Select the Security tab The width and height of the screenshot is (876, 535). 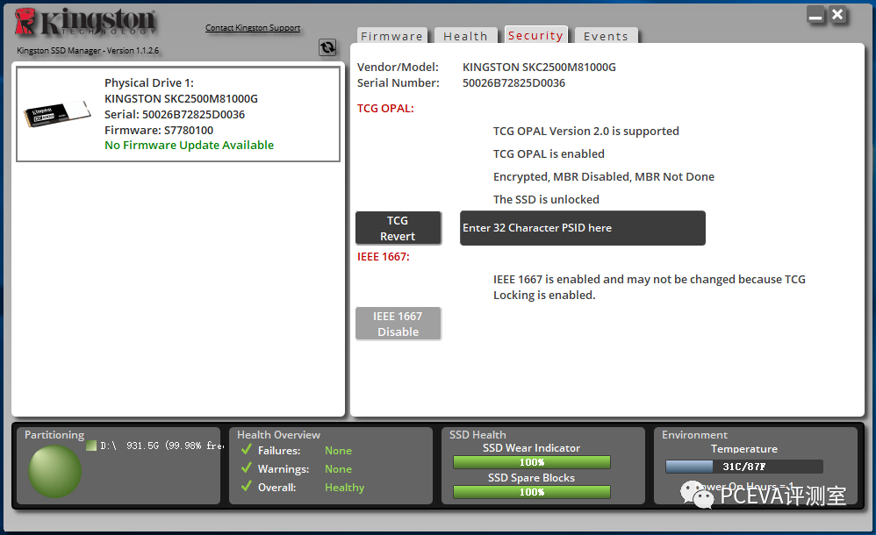click(x=535, y=35)
